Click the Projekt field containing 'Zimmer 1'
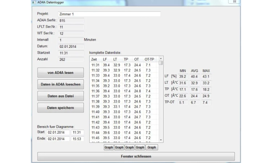 [109, 14]
